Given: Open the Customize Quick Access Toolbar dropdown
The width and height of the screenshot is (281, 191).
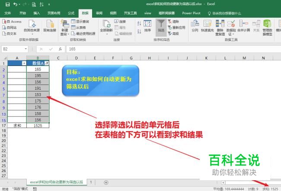Looking at the screenshot, I should [x=49, y=4].
